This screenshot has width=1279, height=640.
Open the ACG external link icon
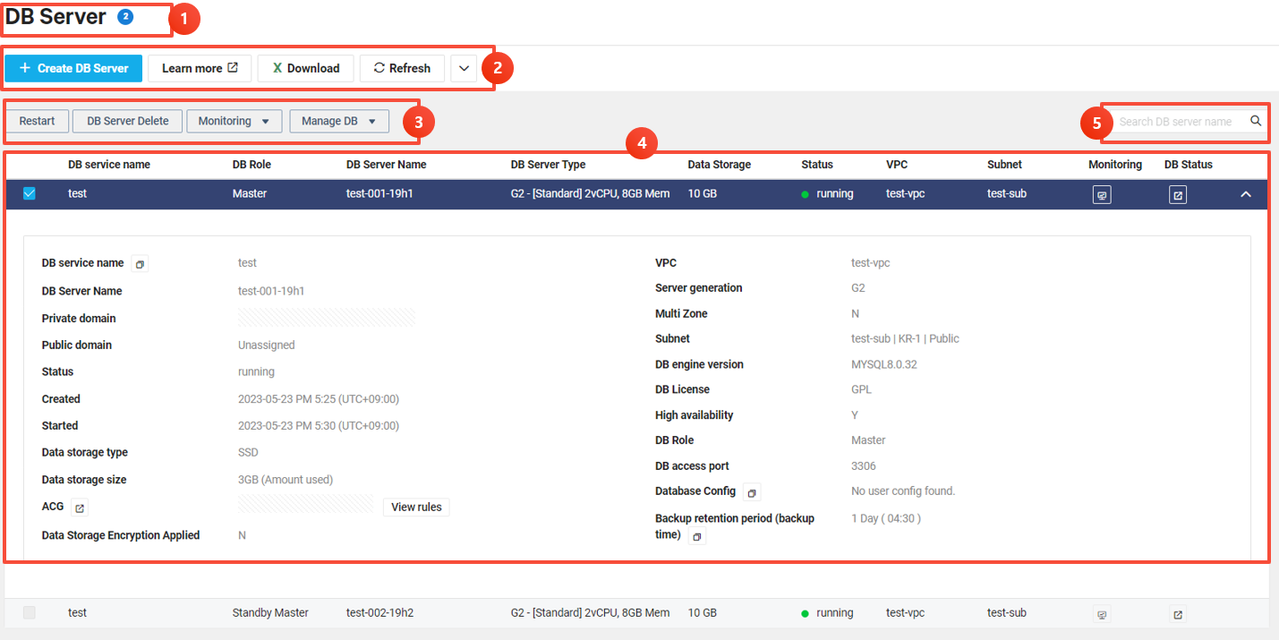pos(79,508)
